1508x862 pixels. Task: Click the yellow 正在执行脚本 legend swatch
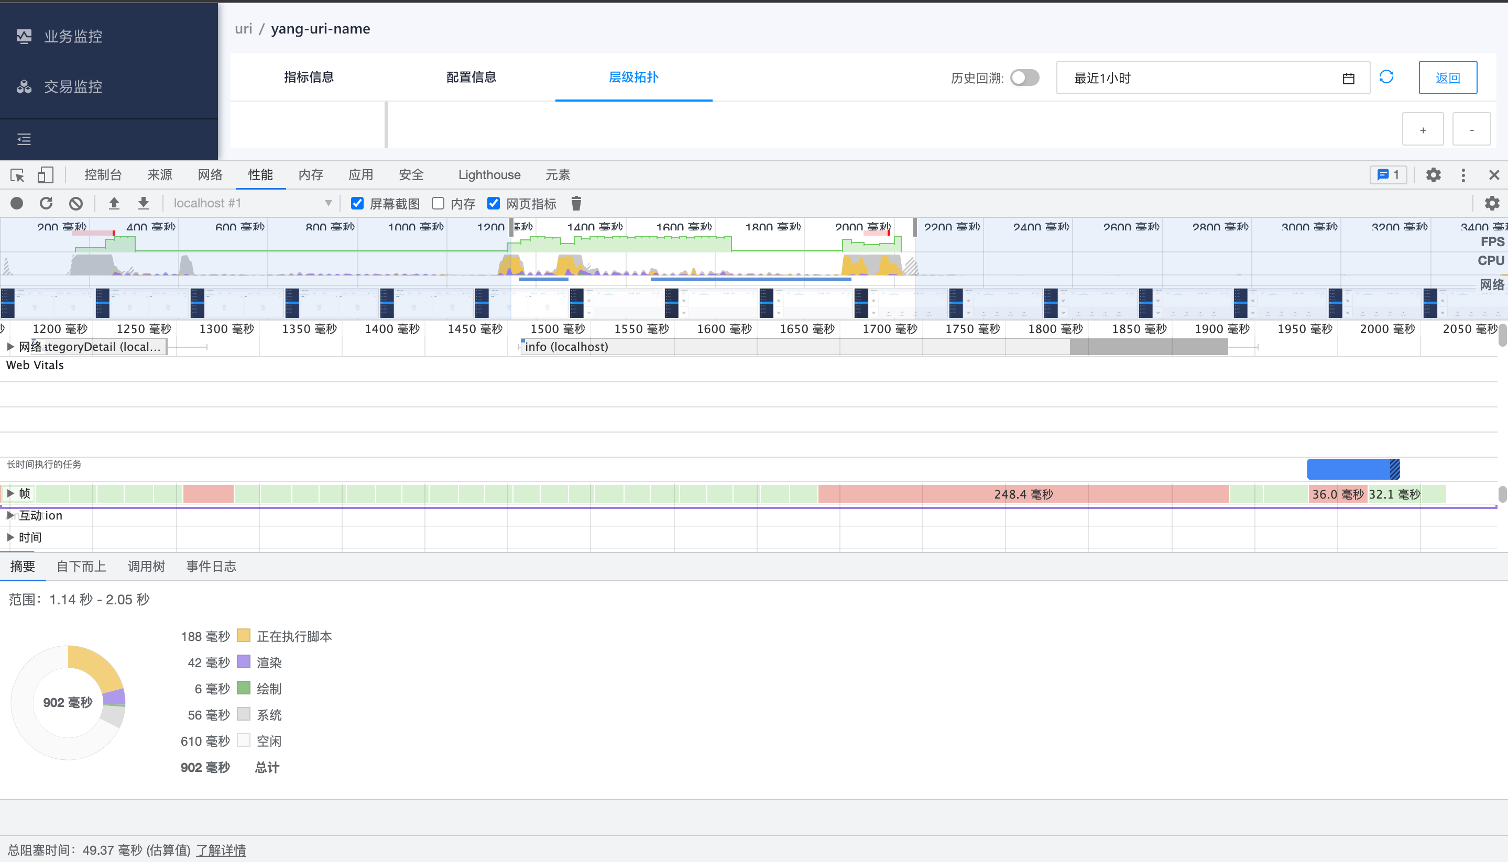244,636
